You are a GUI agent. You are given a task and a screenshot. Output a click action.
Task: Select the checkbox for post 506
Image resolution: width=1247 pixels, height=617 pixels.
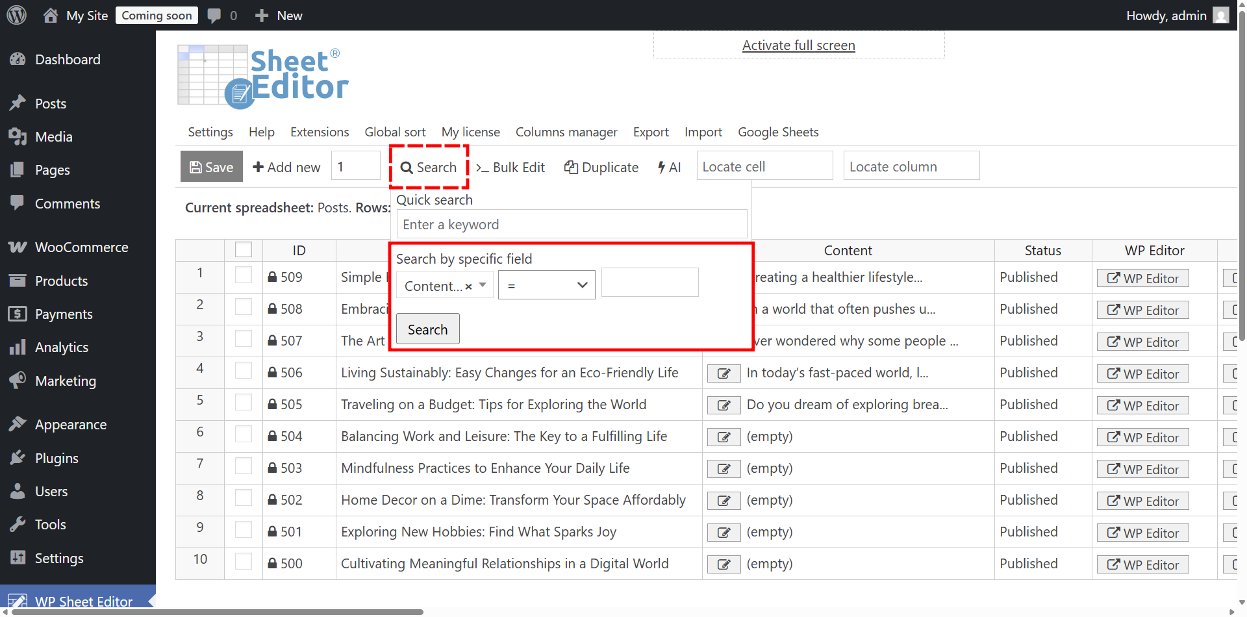tap(244, 370)
